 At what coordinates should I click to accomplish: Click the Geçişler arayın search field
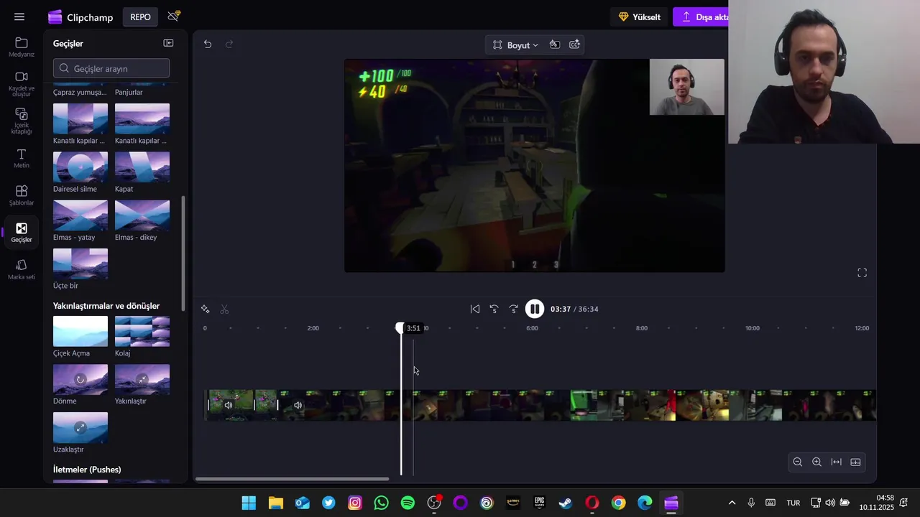tap(111, 68)
